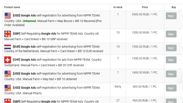Click the In stock column header
Screen dimensions: 183x103
118,7
